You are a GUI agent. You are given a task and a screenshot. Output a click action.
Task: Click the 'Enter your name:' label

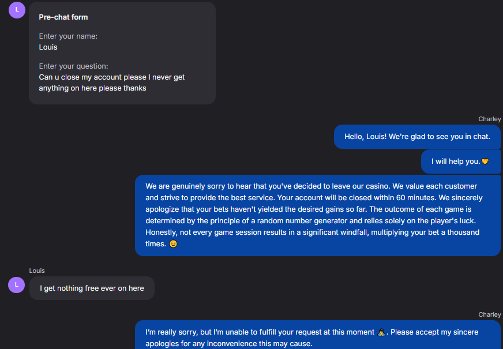(68, 36)
